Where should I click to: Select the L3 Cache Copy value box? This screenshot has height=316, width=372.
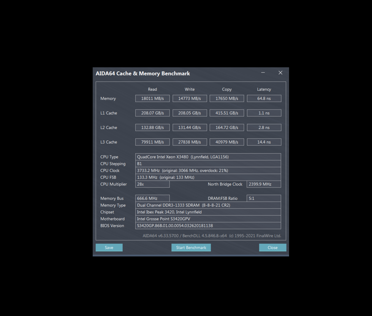[226, 142]
